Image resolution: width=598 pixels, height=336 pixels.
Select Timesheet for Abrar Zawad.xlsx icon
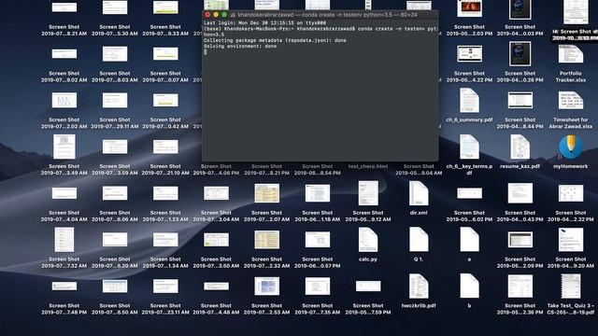571,101
